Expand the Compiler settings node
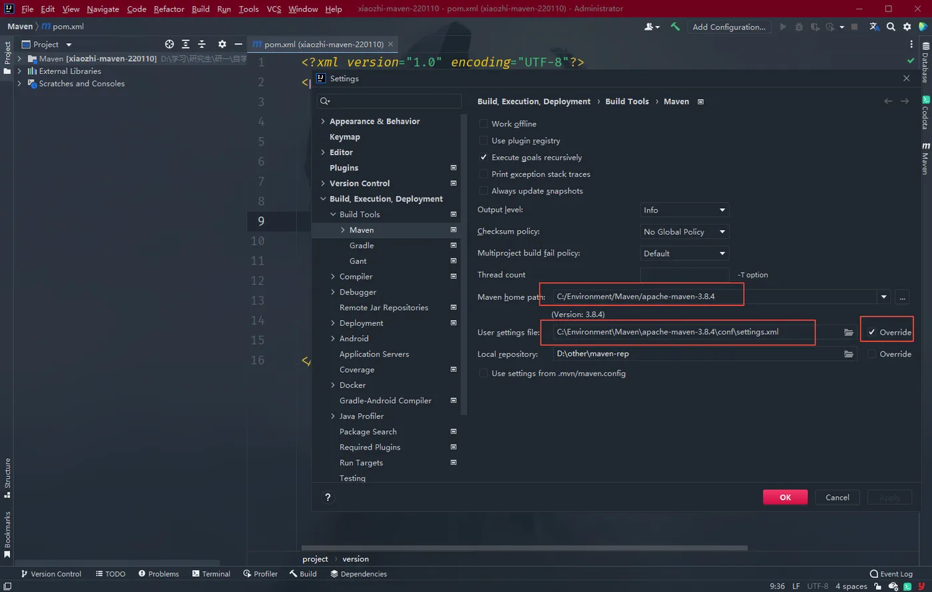This screenshot has width=932, height=592. (333, 276)
